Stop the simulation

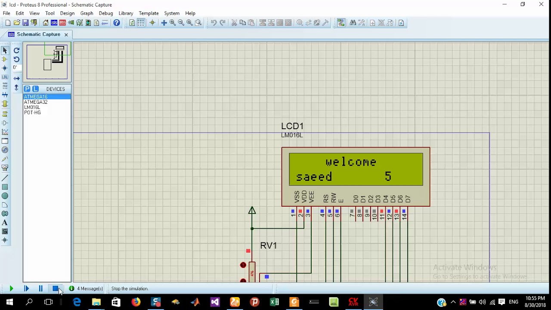(56, 288)
